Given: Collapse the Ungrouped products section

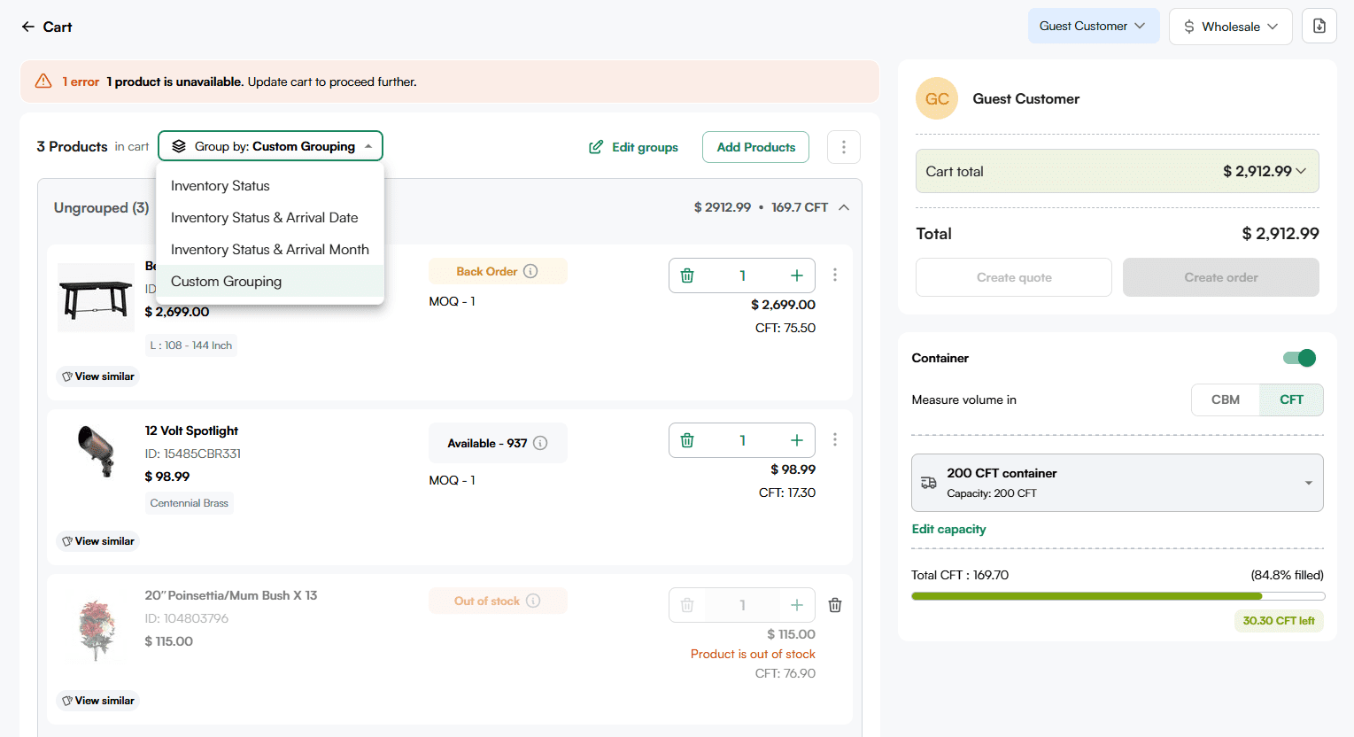Looking at the screenshot, I should [844, 207].
